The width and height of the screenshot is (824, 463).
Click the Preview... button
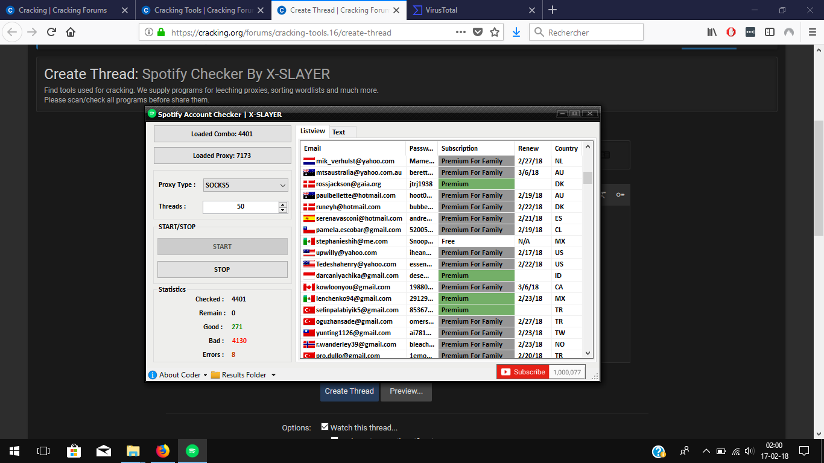pos(406,391)
